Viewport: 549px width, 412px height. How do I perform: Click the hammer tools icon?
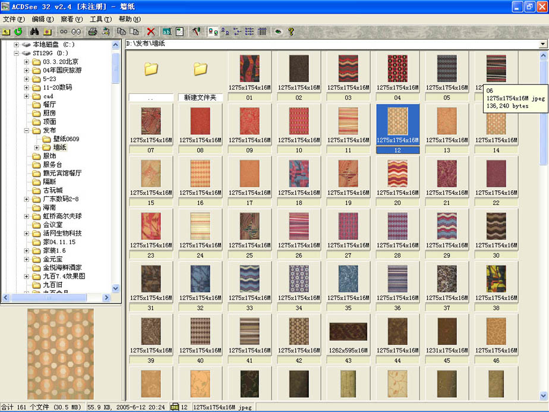(195, 32)
